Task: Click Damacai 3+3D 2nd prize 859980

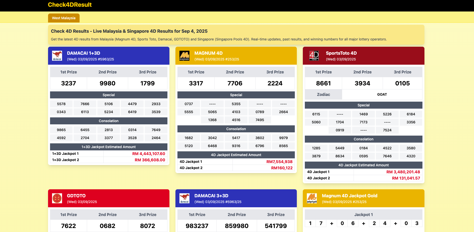Action: 236,226
